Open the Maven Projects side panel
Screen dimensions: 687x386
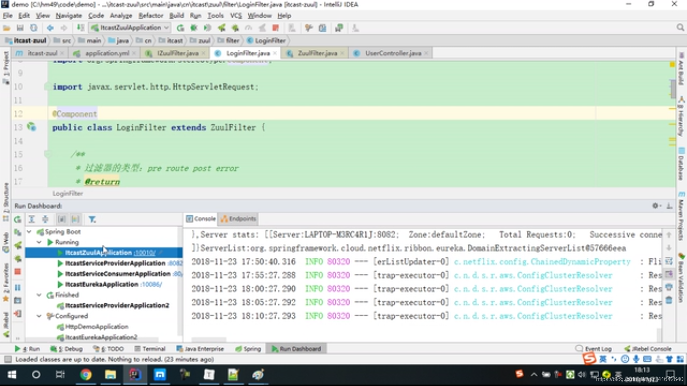point(681,216)
